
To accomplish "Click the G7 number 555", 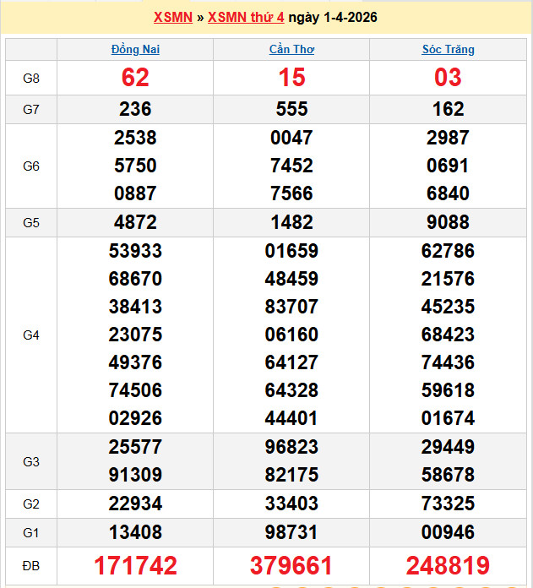I will pyautogui.click(x=291, y=109).
